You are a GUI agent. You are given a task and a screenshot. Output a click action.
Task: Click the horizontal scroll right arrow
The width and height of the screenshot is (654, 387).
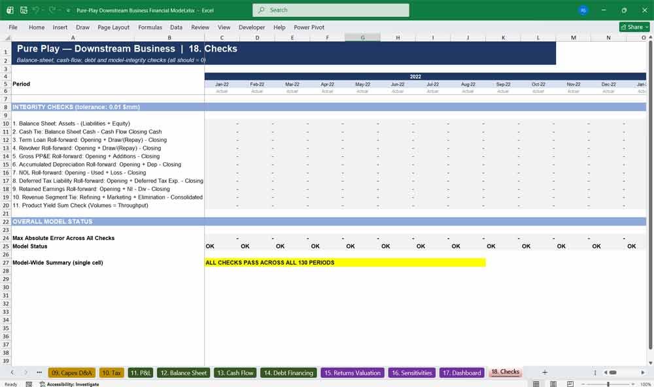643,373
